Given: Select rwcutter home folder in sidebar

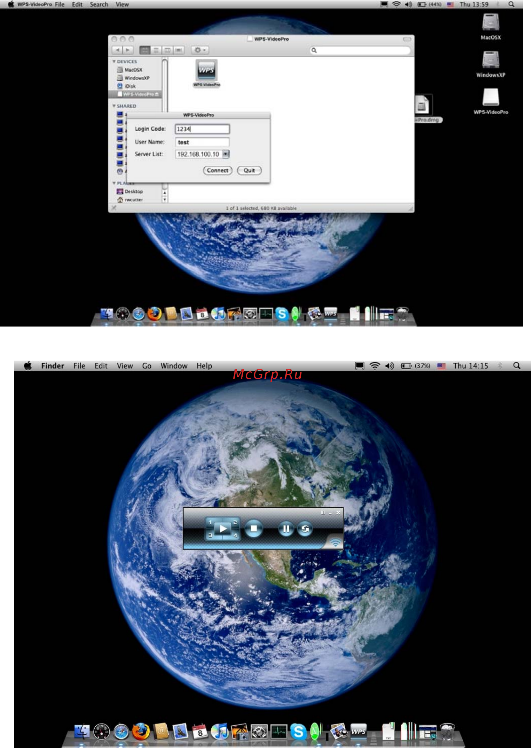Looking at the screenshot, I should click(130, 200).
